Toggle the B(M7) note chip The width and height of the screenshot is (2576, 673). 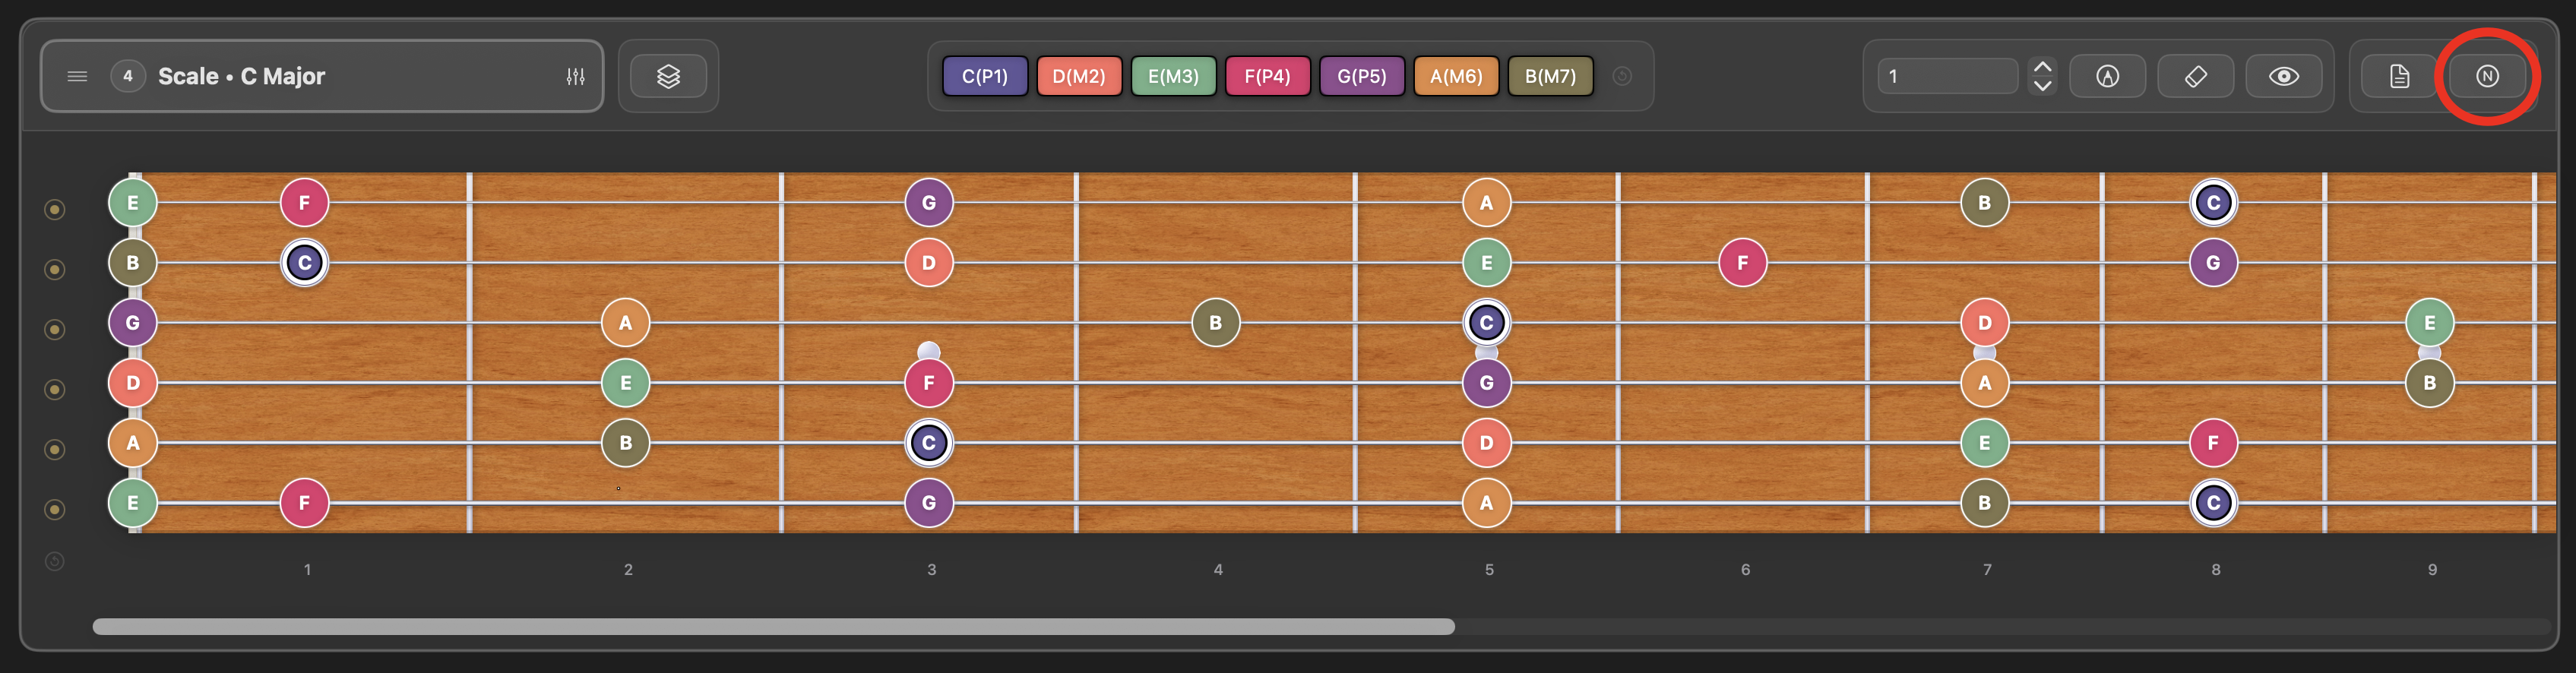click(1550, 76)
